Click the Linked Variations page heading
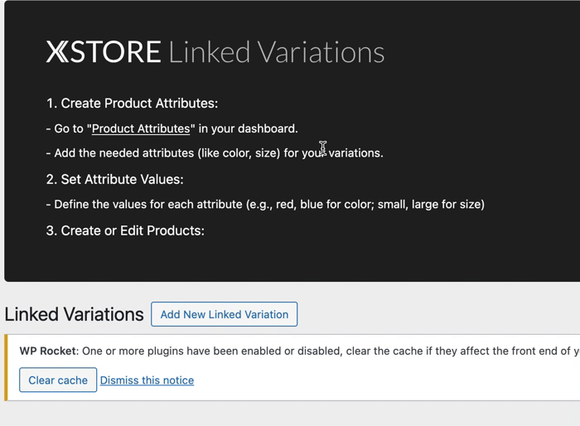The image size is (580, 426). [74, 314]
